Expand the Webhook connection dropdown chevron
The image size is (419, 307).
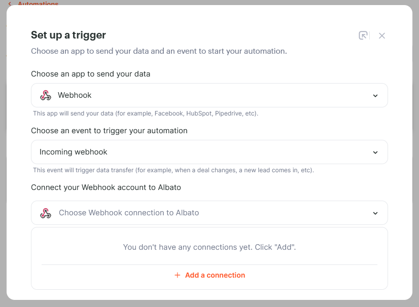375,213
